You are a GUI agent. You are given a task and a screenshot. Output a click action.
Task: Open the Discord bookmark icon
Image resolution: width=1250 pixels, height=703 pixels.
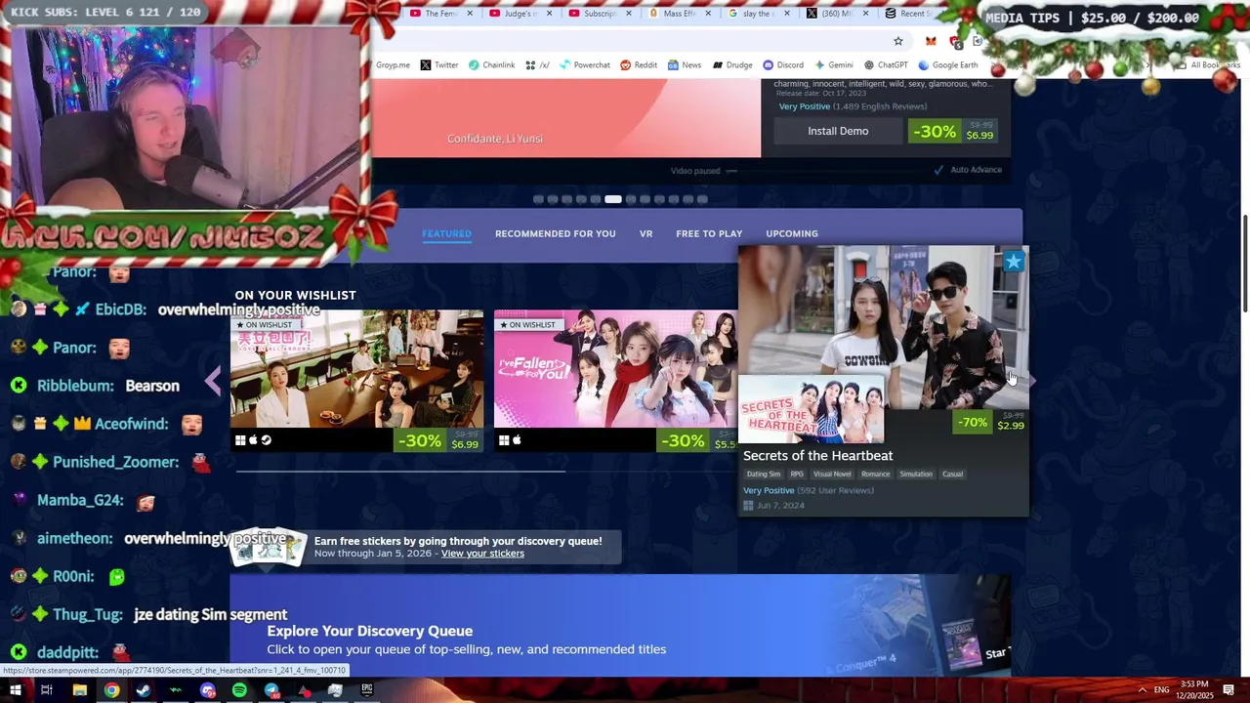click(768, 65)
